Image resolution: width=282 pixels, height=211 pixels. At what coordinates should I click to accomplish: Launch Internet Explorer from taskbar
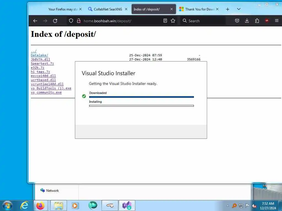[x=24, y=206]
